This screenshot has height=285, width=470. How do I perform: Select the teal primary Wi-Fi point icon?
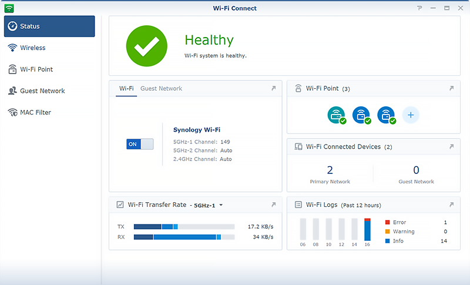point(337,115)
